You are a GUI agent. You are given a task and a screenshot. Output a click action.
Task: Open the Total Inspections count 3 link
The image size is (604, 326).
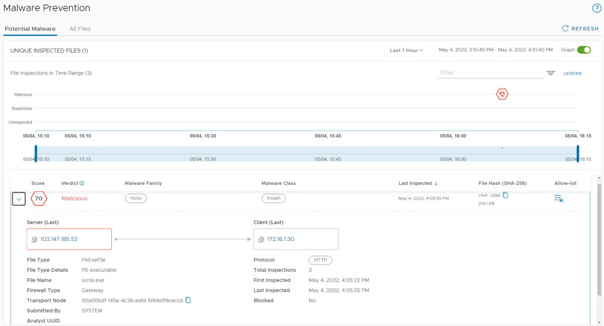310,270
